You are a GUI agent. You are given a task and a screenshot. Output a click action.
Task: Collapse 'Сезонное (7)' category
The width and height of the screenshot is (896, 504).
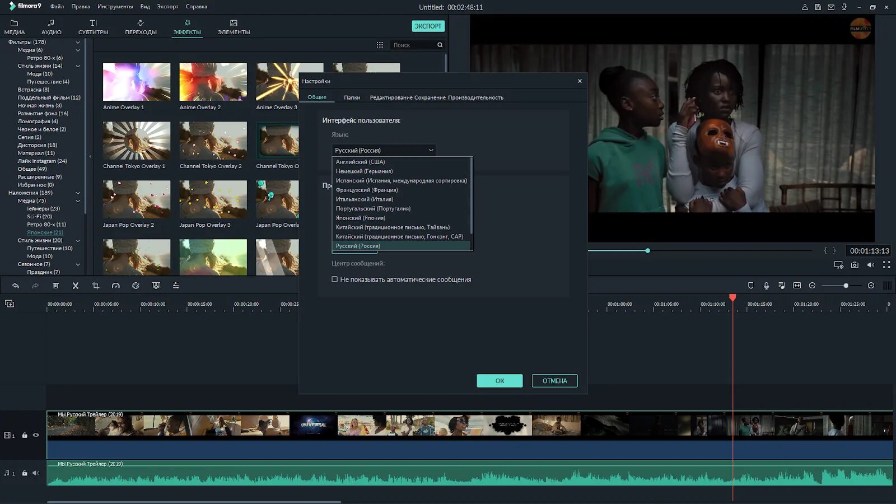tap(78, 264)
